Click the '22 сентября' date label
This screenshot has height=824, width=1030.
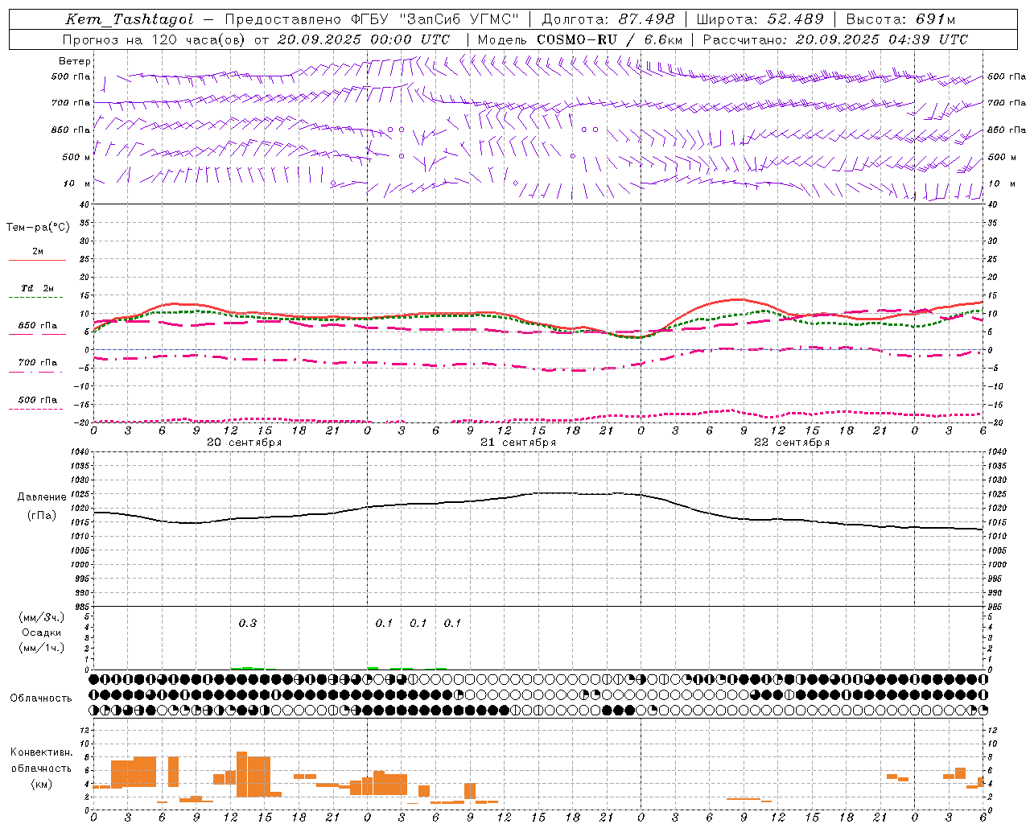click(792, 443)
